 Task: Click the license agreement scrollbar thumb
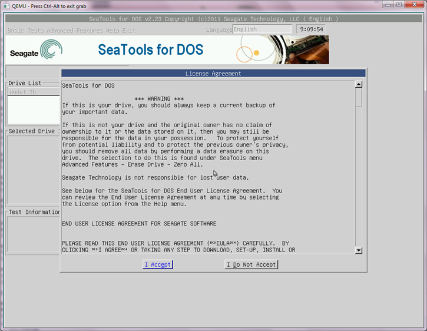pos(359,98)
